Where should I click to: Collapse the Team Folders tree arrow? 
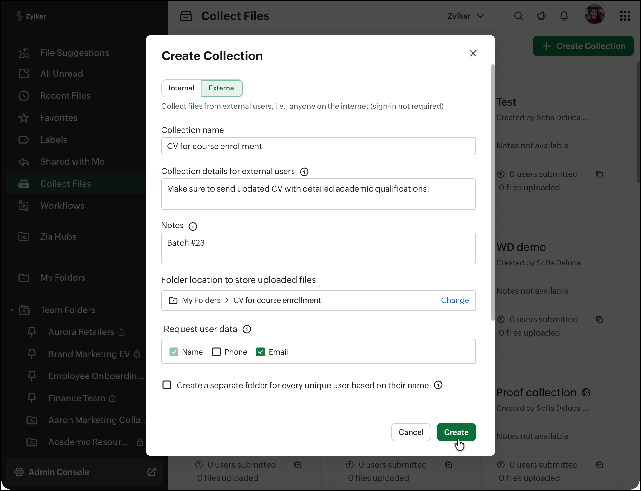pyautogui.click(x=12, y=310)
